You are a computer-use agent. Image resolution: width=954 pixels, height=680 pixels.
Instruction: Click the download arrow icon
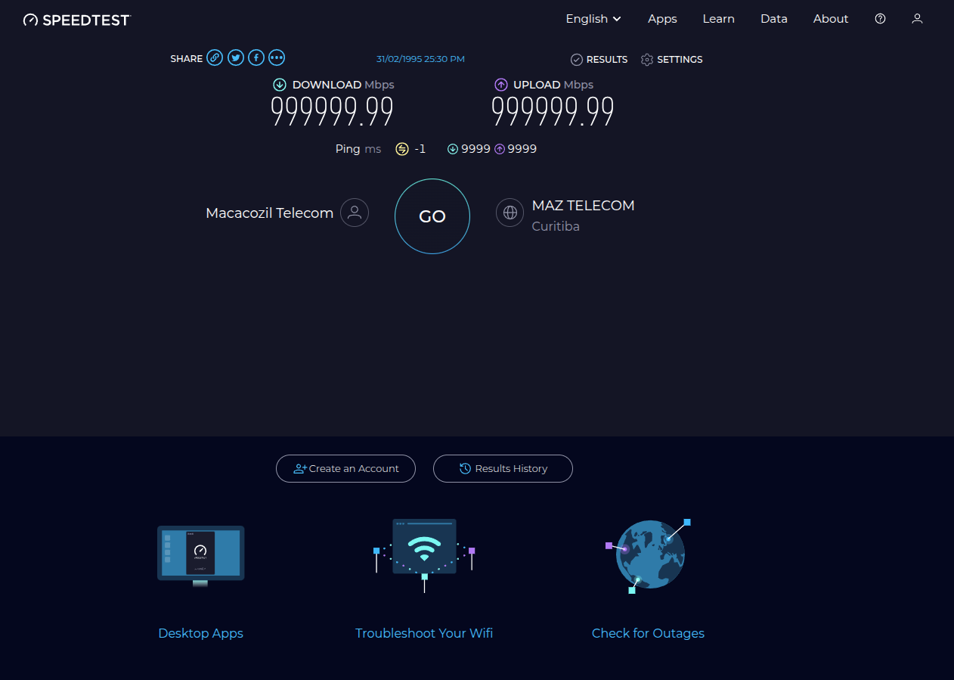[280, 85]
